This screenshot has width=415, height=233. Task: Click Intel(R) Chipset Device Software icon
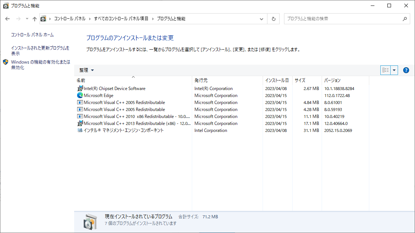click(80, 89)
